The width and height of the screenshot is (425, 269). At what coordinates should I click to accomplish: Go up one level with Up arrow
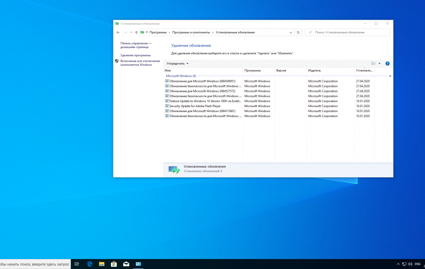click(x=136, y=33)
